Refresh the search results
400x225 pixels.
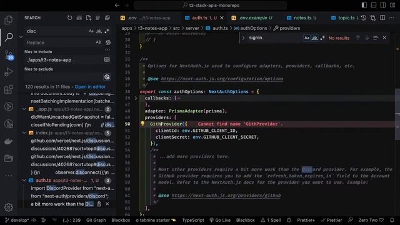(69, 18)
